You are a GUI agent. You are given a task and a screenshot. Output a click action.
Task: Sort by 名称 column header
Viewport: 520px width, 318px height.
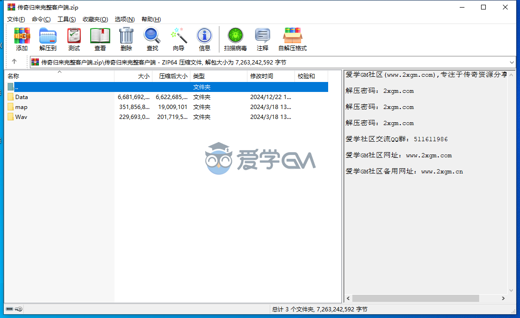pos(60,76)
